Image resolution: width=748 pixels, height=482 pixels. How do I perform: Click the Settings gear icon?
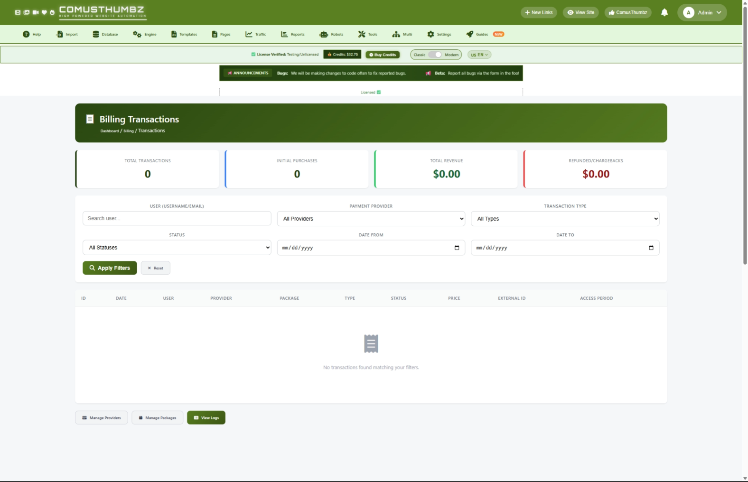(x=430, y=34)
